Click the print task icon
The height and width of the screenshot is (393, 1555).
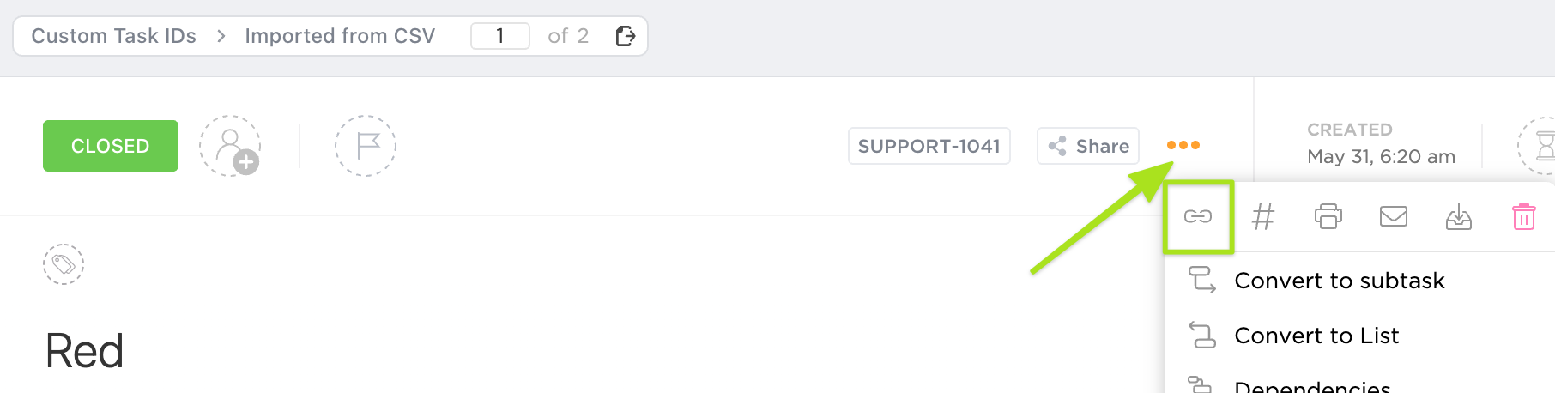pos(1328,216)
